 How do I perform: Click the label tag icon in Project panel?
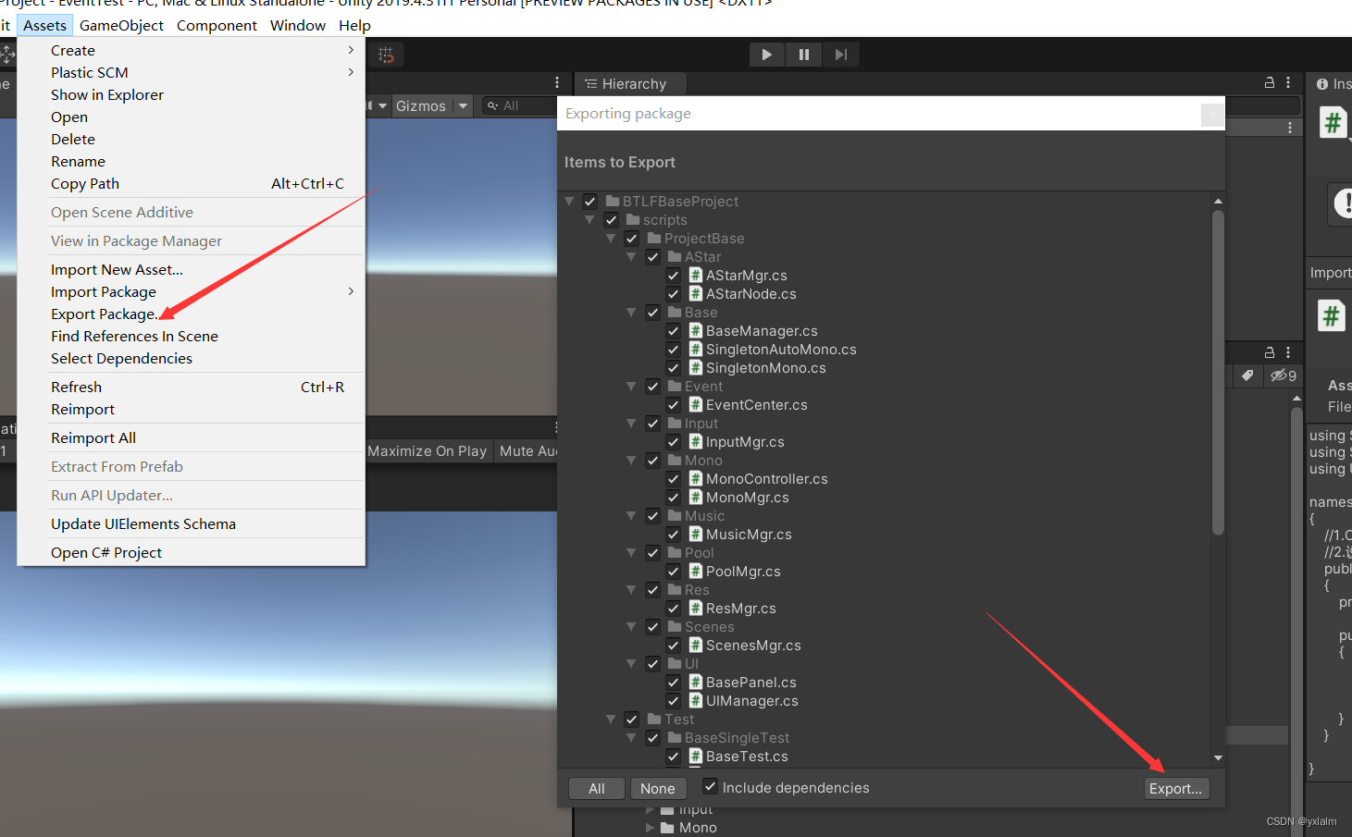click(1247, 375)
